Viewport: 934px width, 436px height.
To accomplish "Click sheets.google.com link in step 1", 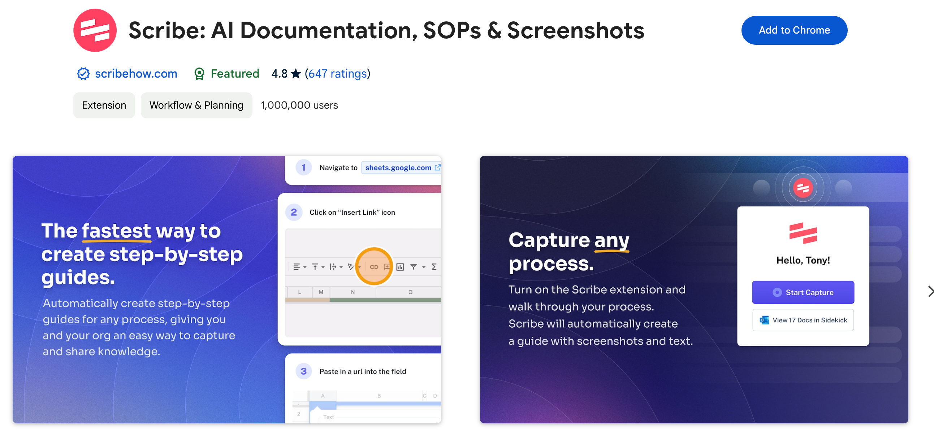I will 398,167.
